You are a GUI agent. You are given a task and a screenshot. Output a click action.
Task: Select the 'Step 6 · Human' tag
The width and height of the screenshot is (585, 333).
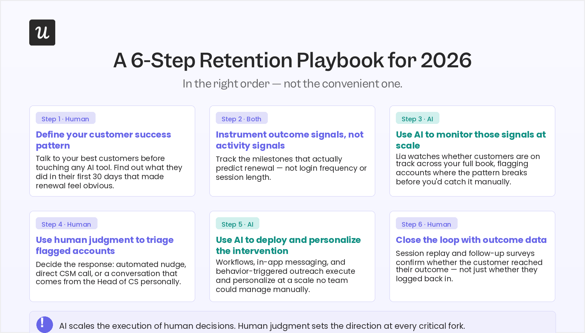point(427,223)
